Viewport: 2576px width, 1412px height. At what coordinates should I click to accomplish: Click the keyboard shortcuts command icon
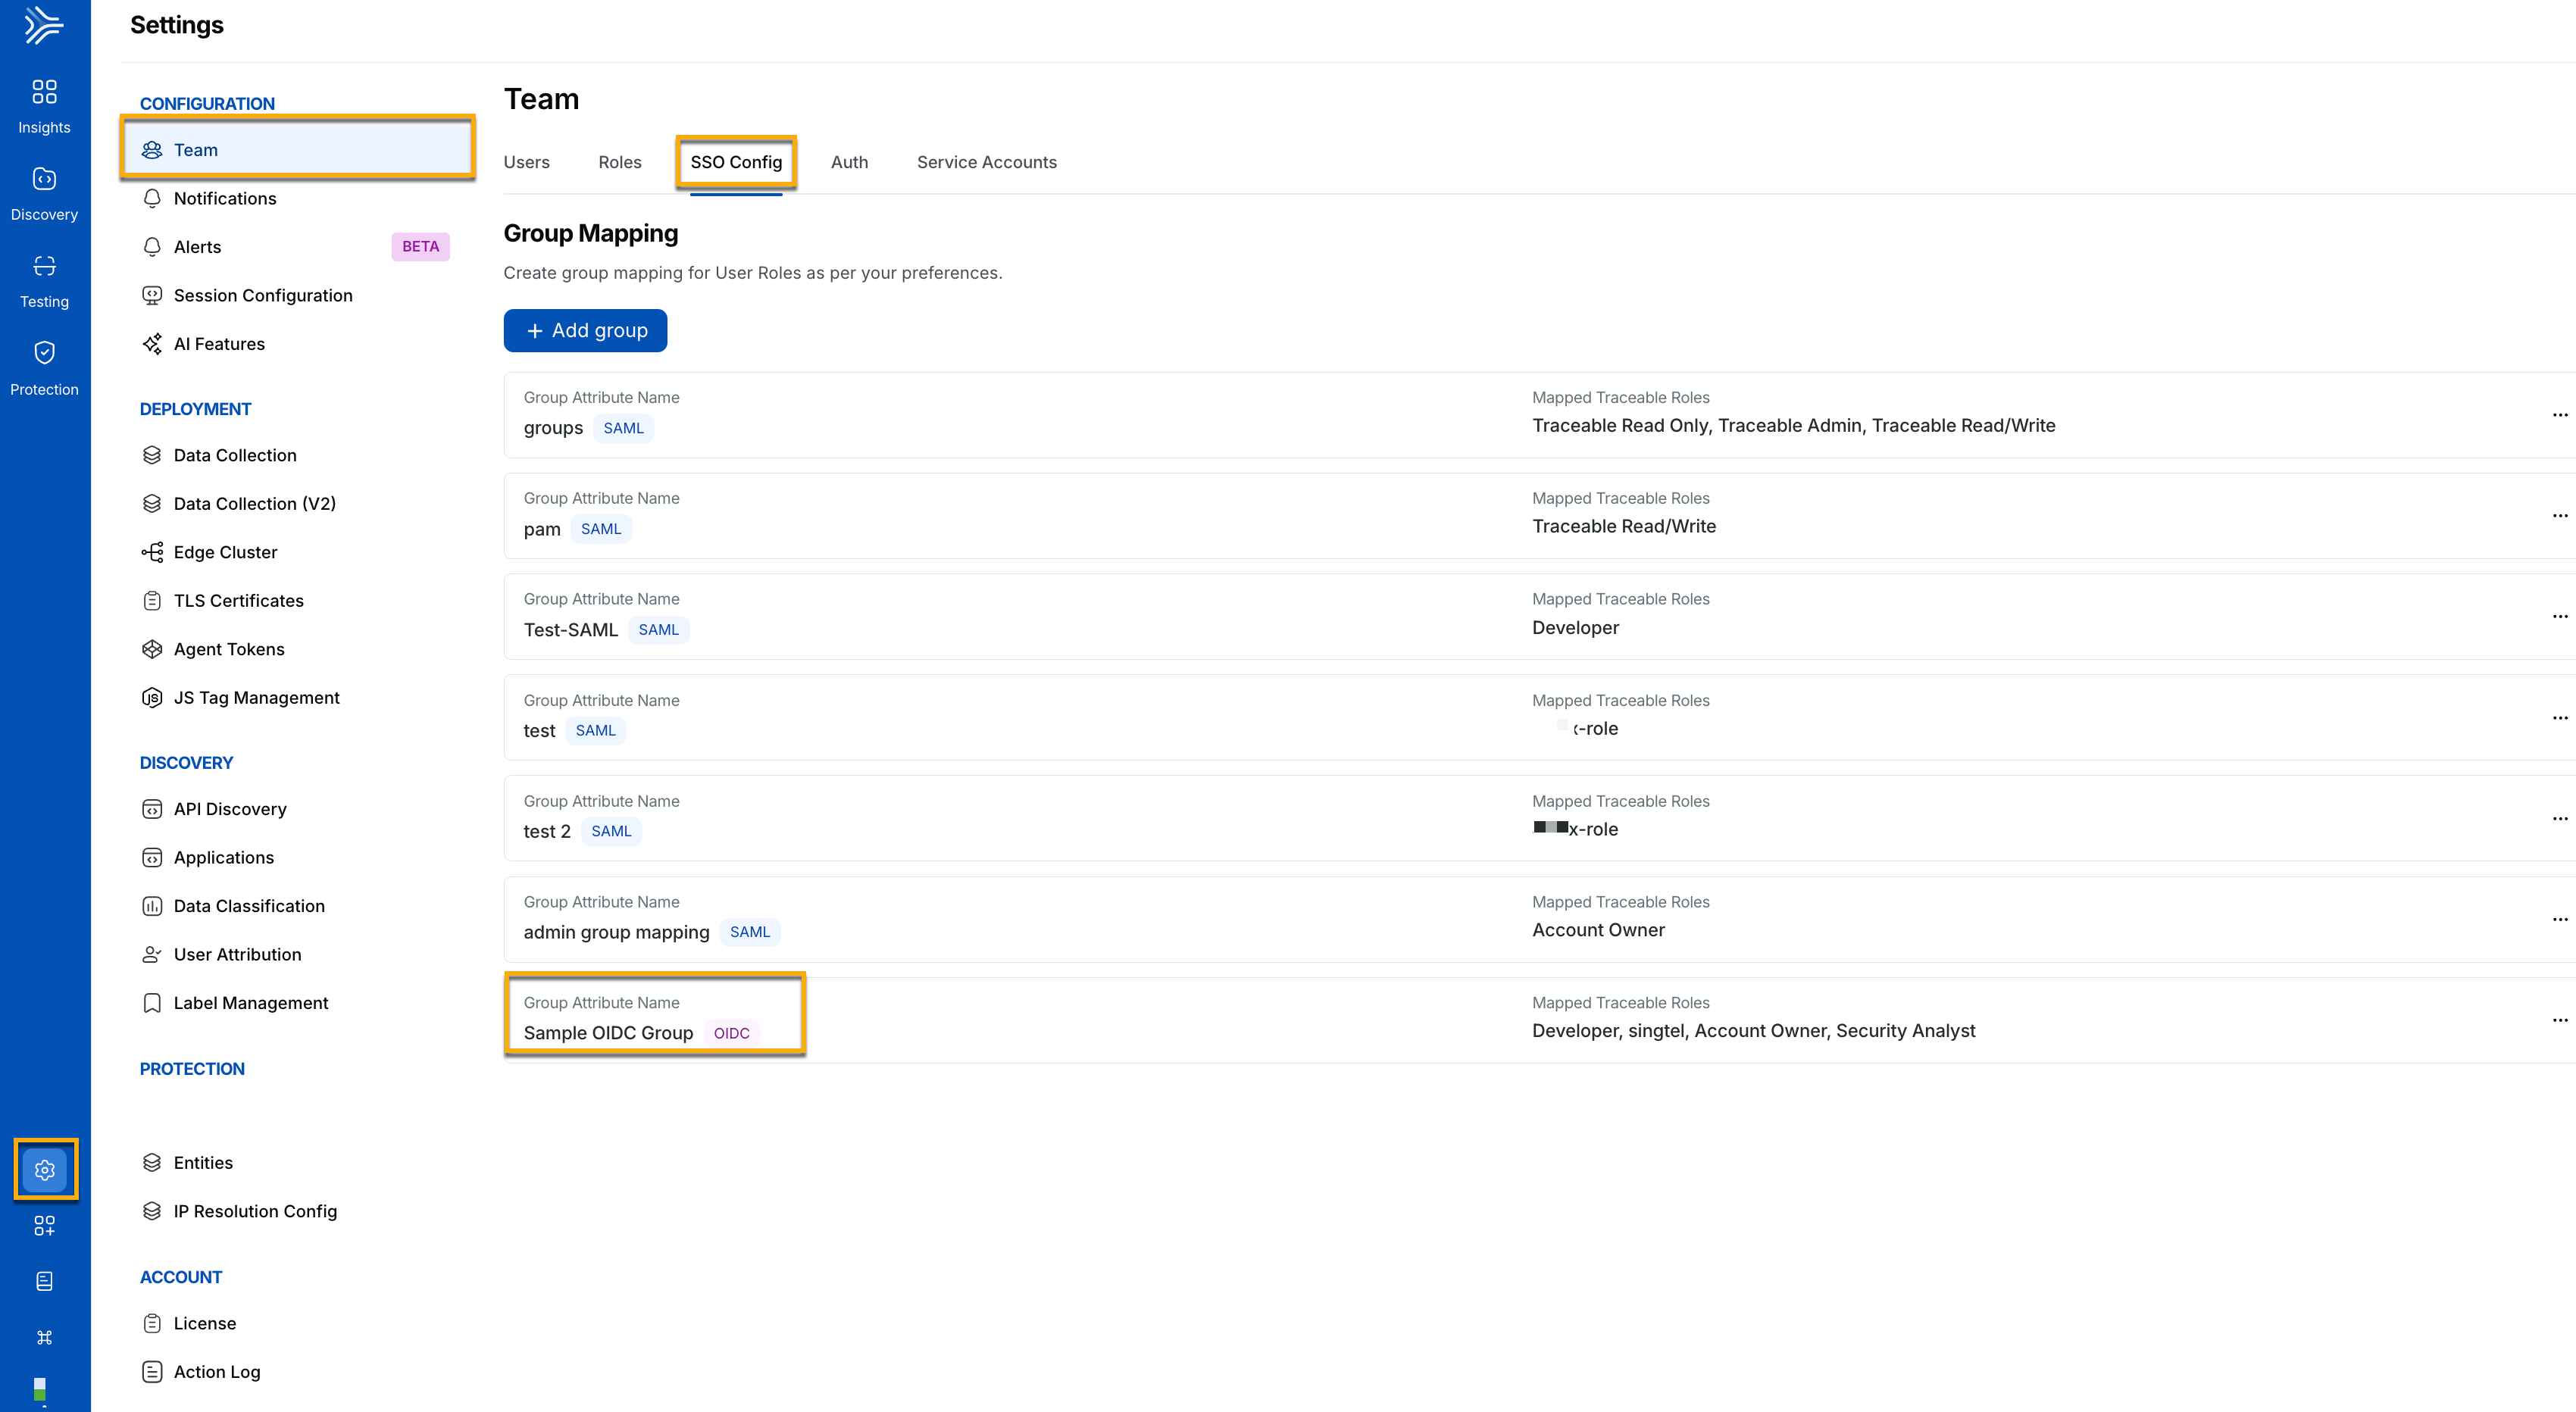coord(44,1337)
